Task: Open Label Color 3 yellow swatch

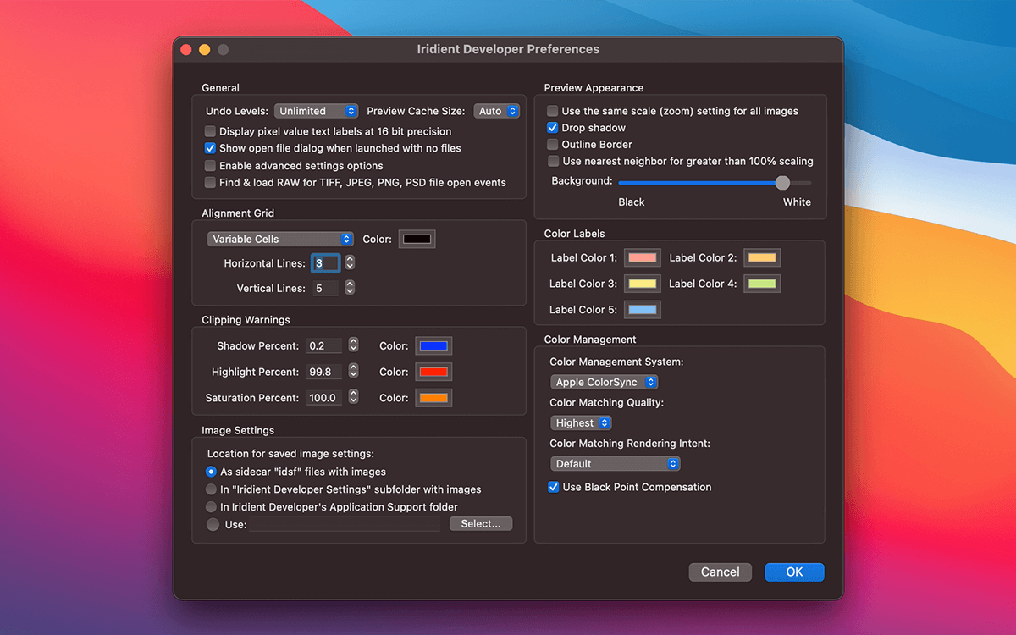Action: (643, 284)
